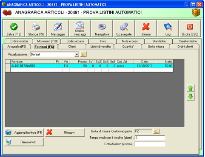Launch the Navigatore compass icon
The width and height of the screenshot is (205, 157).
[x=102, y=27]
